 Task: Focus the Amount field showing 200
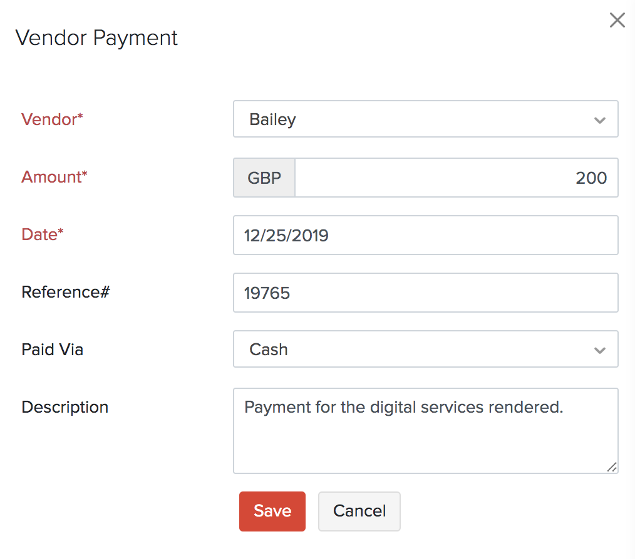456,178
